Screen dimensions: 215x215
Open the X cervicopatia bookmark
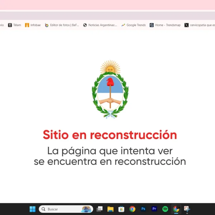tap(200, 25)
